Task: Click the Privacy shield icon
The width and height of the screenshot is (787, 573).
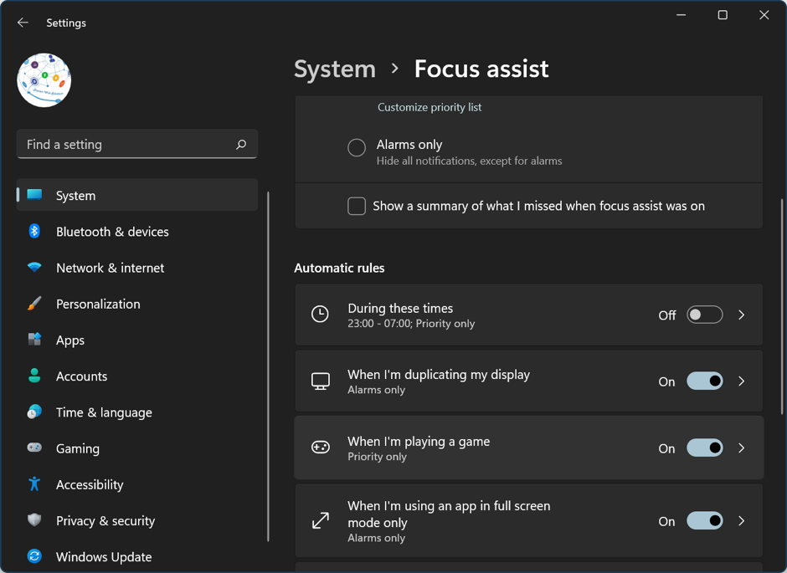Action: (34, 519)
